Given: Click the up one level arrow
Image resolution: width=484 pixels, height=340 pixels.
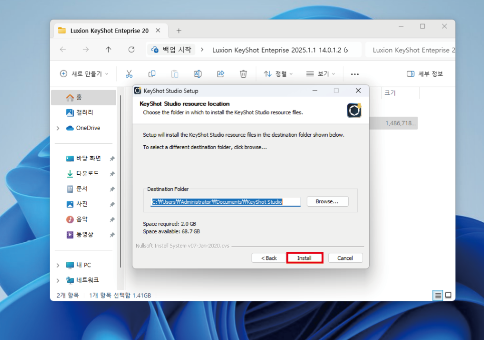Looking at the screenshot, I should (x=108, y=50).
